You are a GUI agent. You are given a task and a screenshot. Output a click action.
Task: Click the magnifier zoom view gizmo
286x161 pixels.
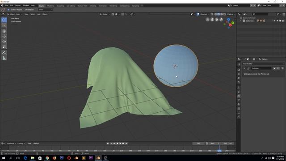[x=221, y=20]
